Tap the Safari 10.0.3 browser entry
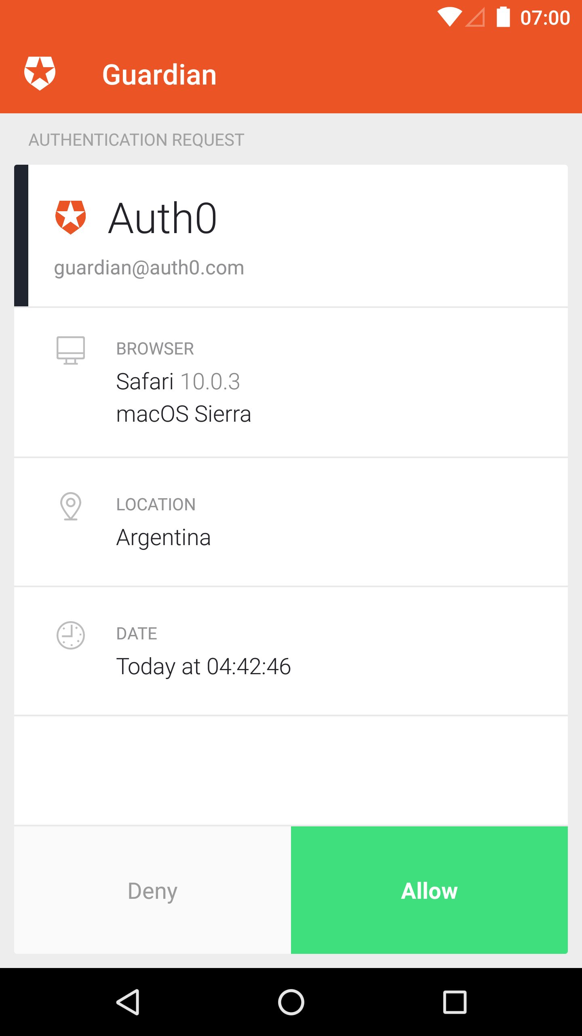The image size is (582, 1036). click(178, 382)
